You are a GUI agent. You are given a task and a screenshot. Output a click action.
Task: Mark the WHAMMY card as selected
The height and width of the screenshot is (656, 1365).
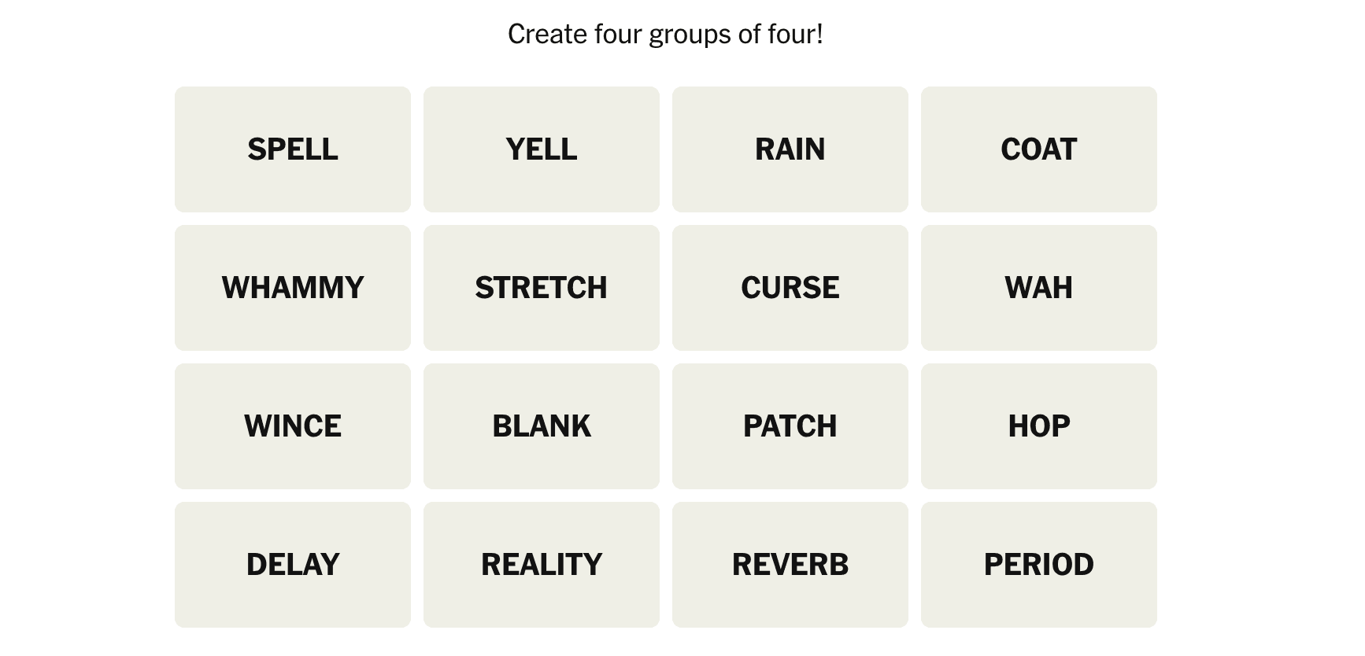click(x=293, y=288)
